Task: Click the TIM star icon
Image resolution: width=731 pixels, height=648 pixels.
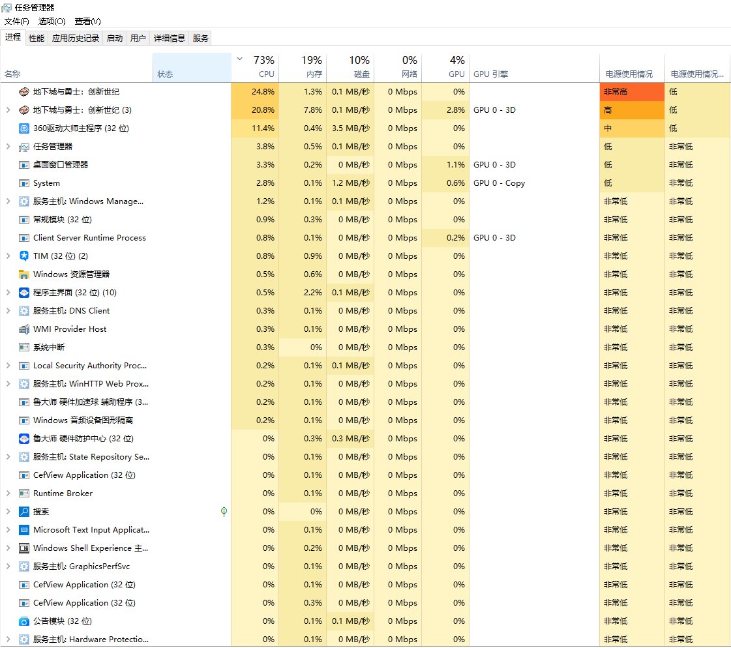Action: click(23, 256)
